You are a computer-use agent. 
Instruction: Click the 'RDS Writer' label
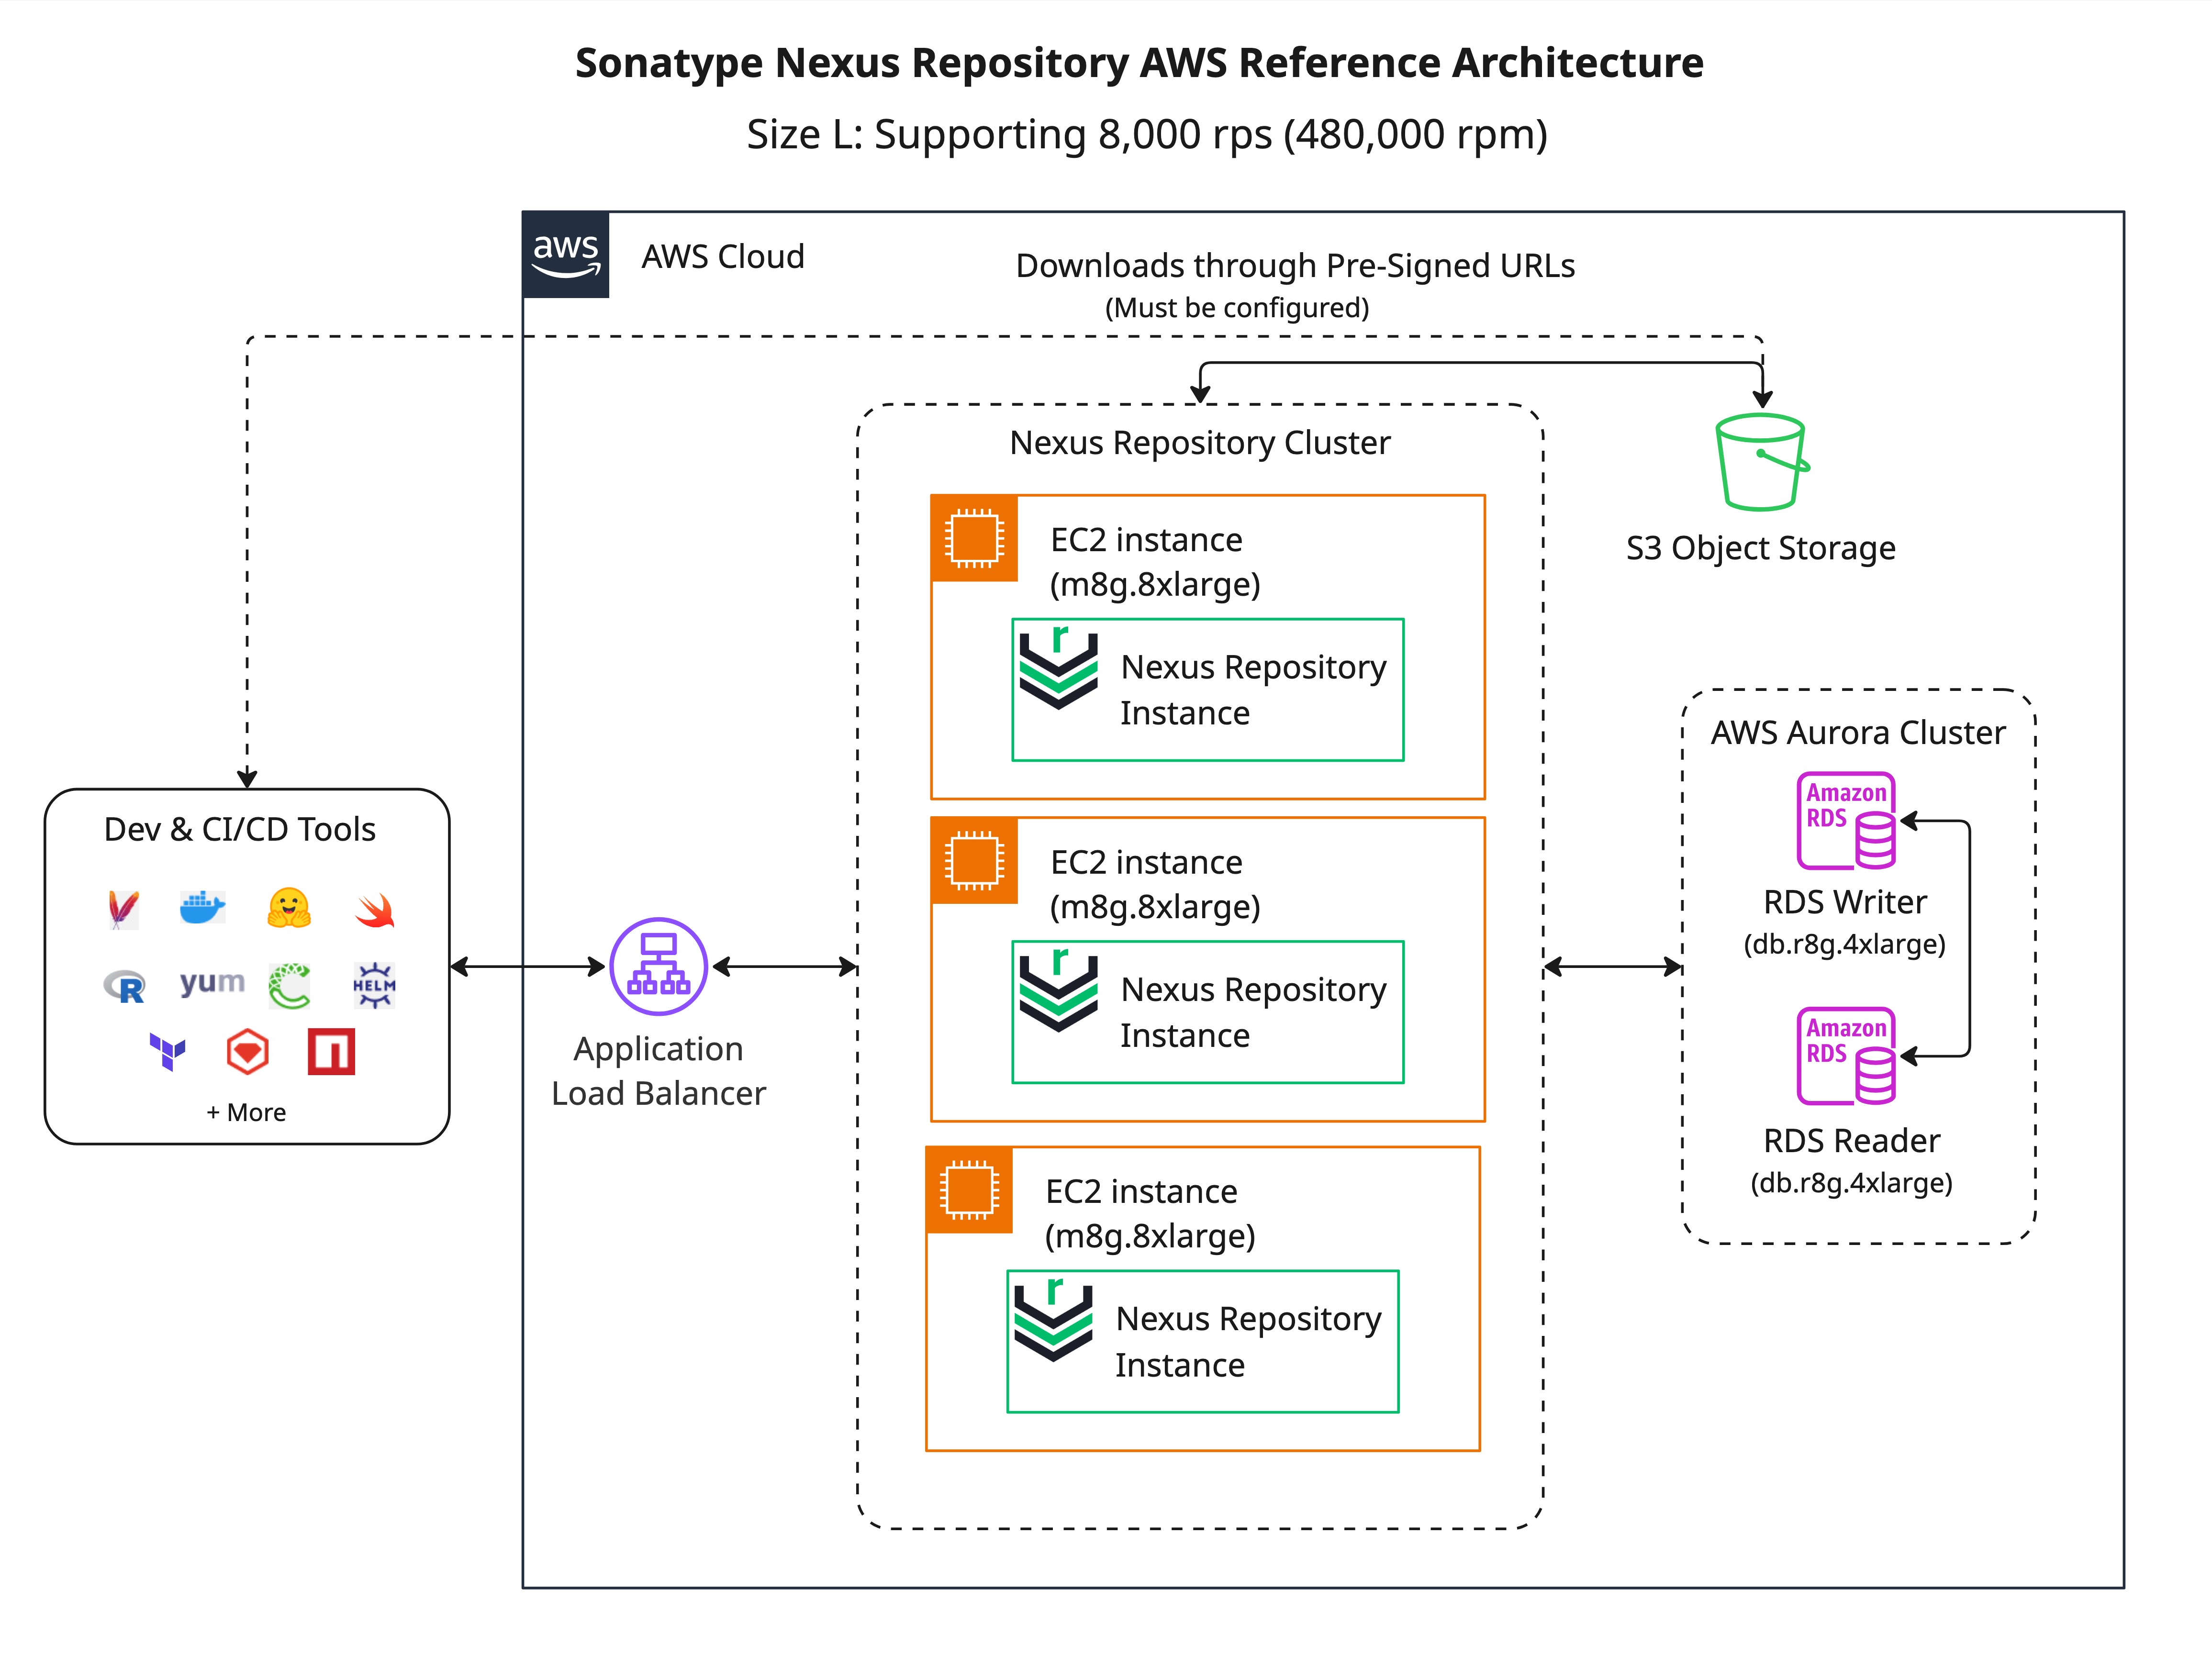1845,902
